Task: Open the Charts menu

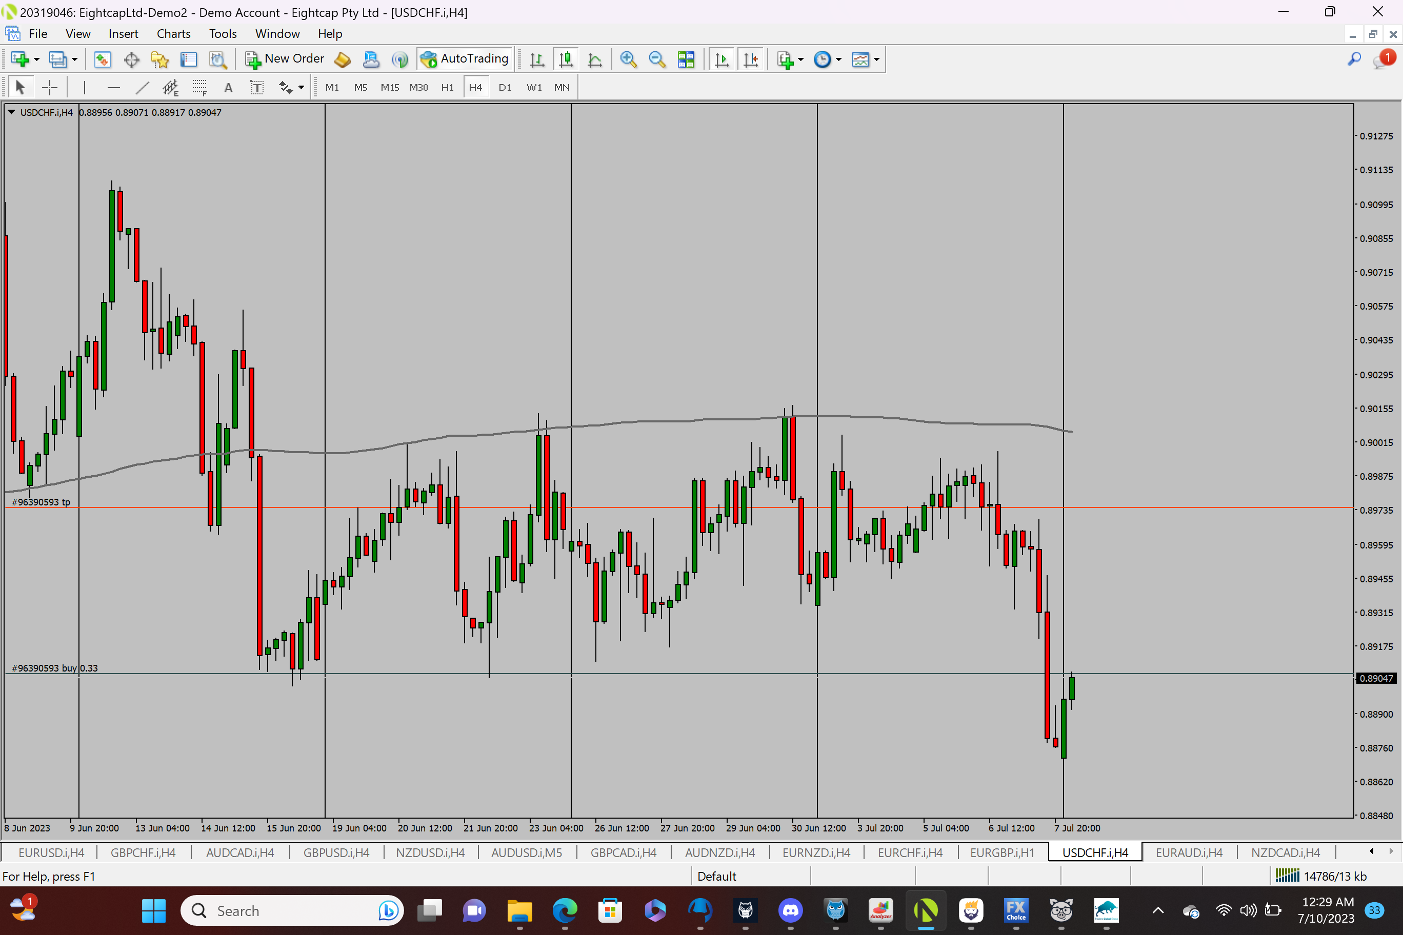Action: (173, 34)
